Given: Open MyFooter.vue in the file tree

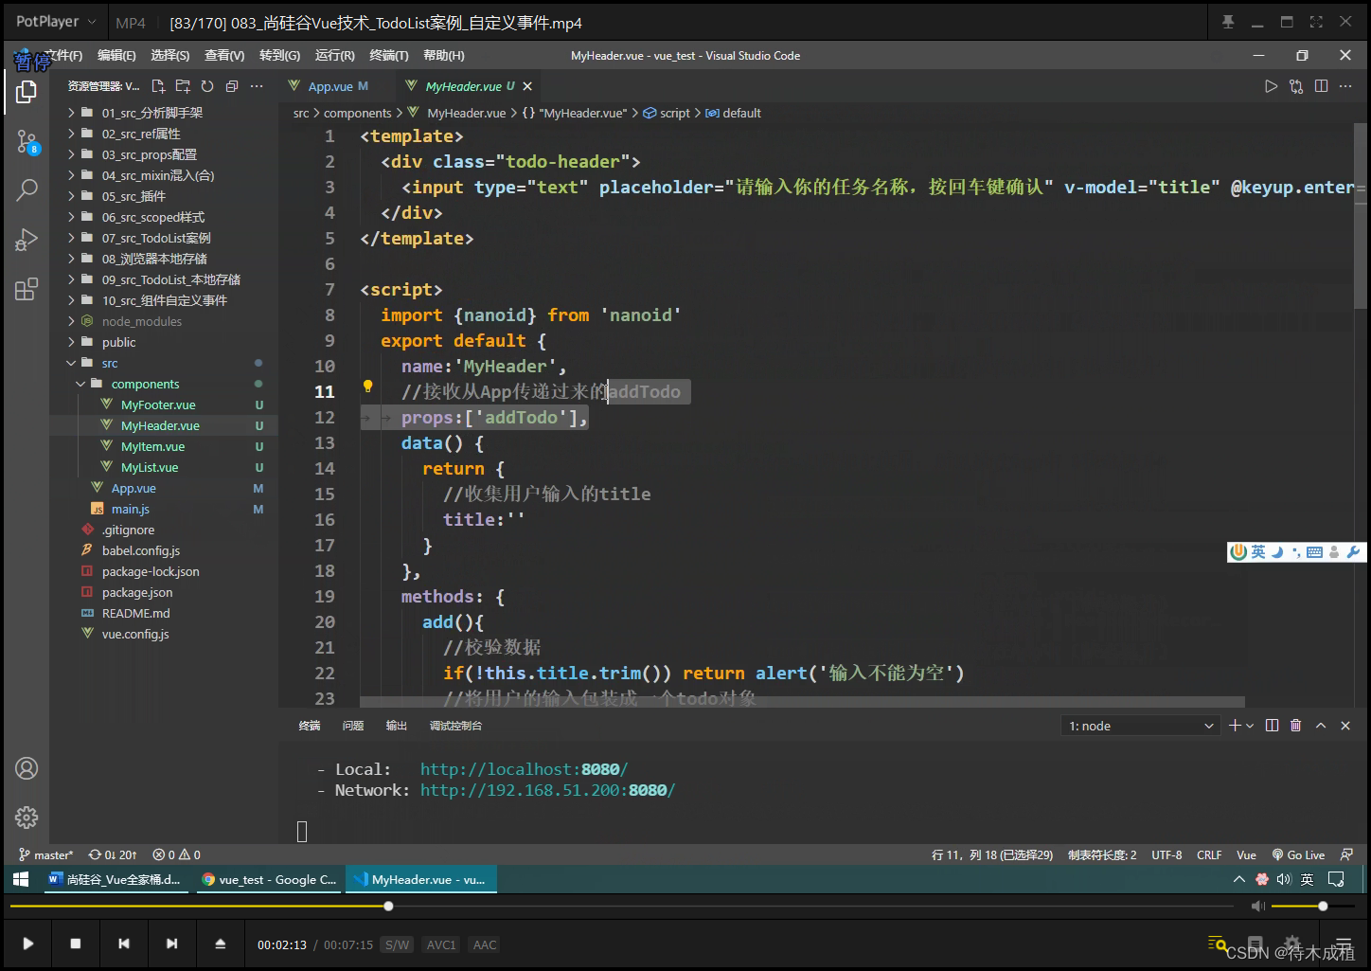Looking at the screenshot, I should [157, 405].
